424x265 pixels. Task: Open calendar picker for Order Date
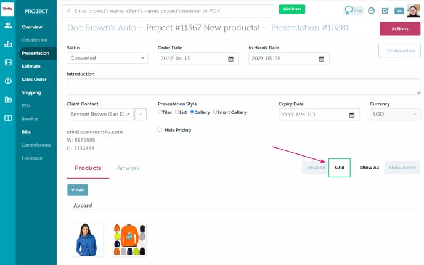point(231,59)
